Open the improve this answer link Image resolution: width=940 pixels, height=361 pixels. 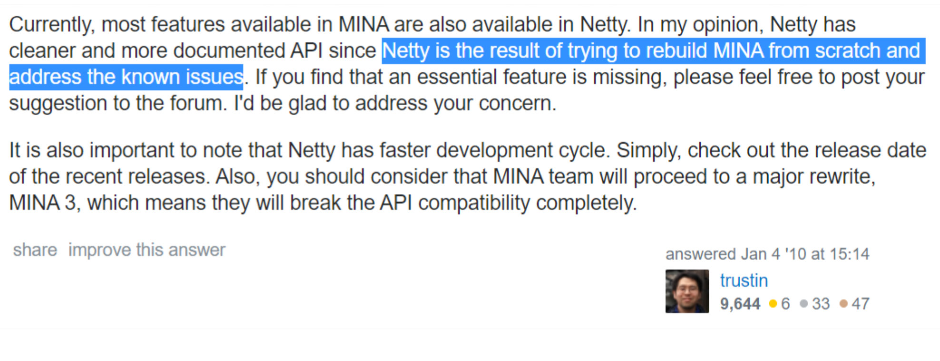coord(147,250)
